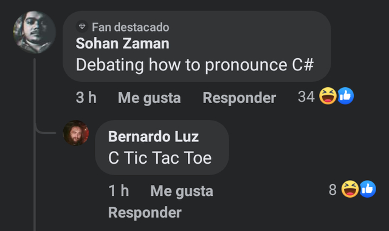Open Sohan Zaman's profile picture
This screenshot has width=389, height=231.
tap(34, 32)
